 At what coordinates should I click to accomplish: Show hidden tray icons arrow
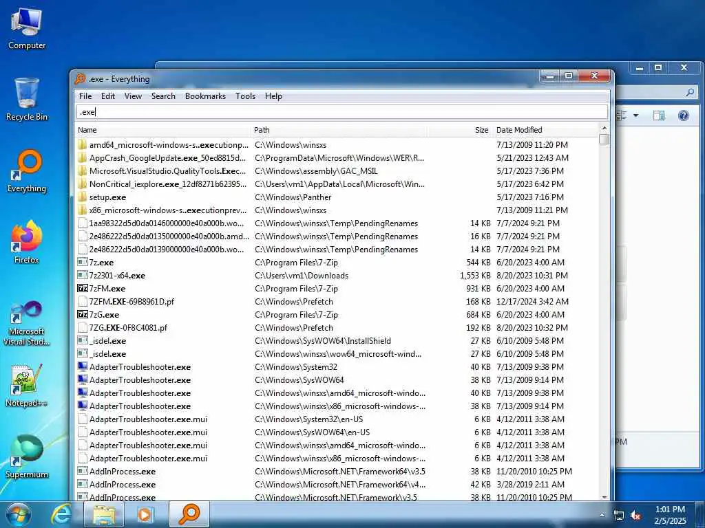click(x=602, y=516)
